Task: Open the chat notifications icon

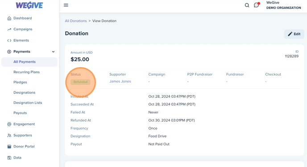Action: (257, 5)
